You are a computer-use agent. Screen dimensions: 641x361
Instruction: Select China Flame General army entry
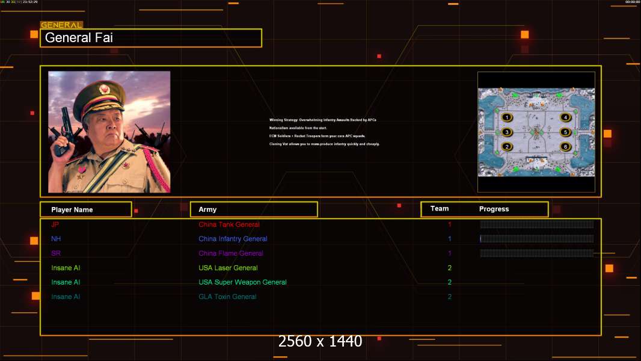tap(231, 253)
